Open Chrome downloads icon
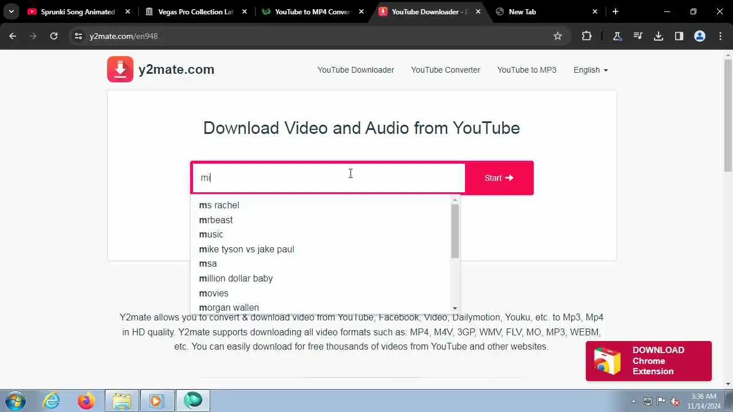733x412 pixels. coord(659,36)
